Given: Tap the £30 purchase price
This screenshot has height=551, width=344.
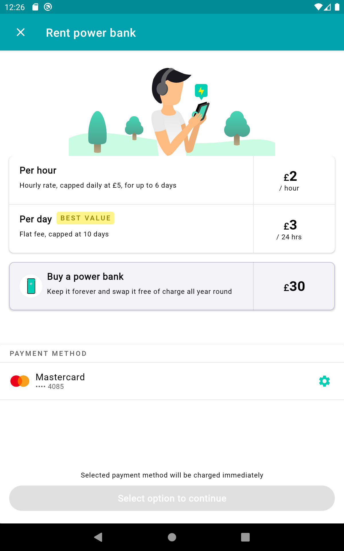Looking at the screenshot, I should pos(294,286).
